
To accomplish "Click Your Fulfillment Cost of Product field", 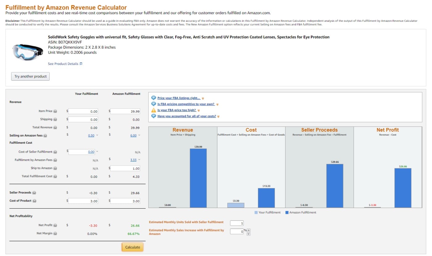I will pyautogui.click(x=83, y=201).
